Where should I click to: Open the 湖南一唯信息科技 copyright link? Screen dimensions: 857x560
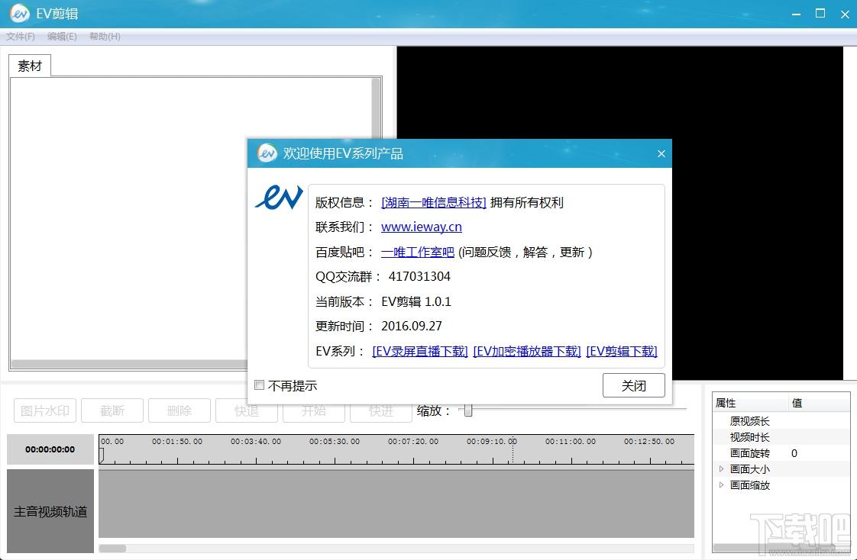point(434,202)
